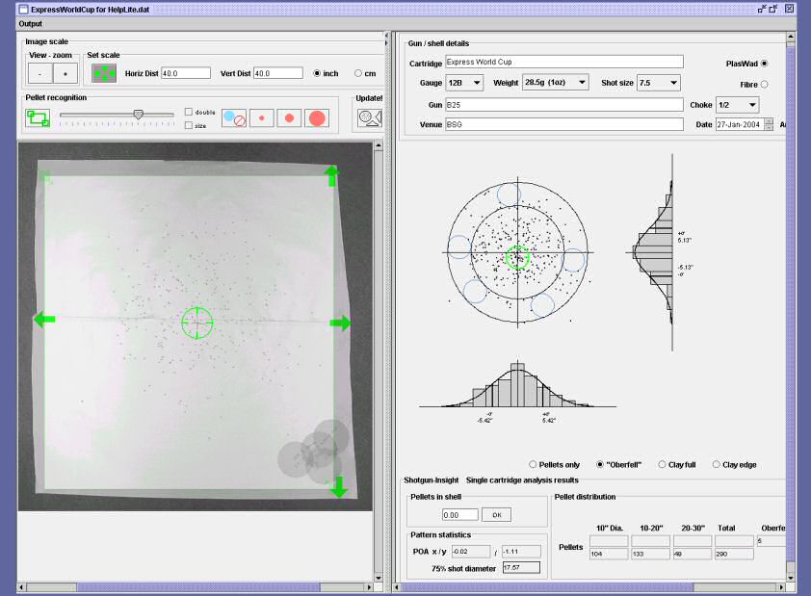Choose the medium red pellet size icon
This screenshot has width=811, height=596.
[289, 117]
